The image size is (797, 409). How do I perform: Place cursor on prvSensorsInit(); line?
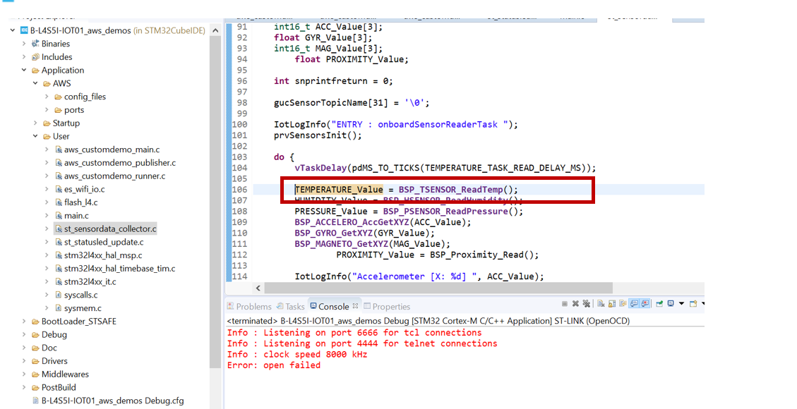(318, 135)
